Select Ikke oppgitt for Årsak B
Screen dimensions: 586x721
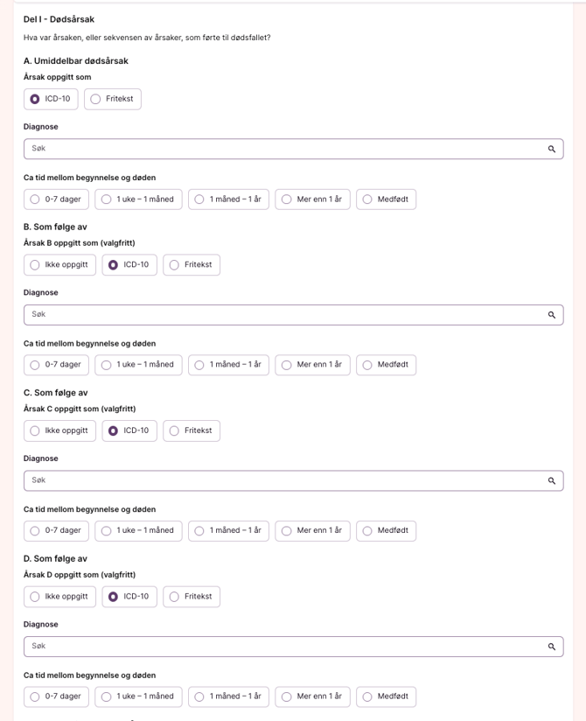[x=35, y=265]
